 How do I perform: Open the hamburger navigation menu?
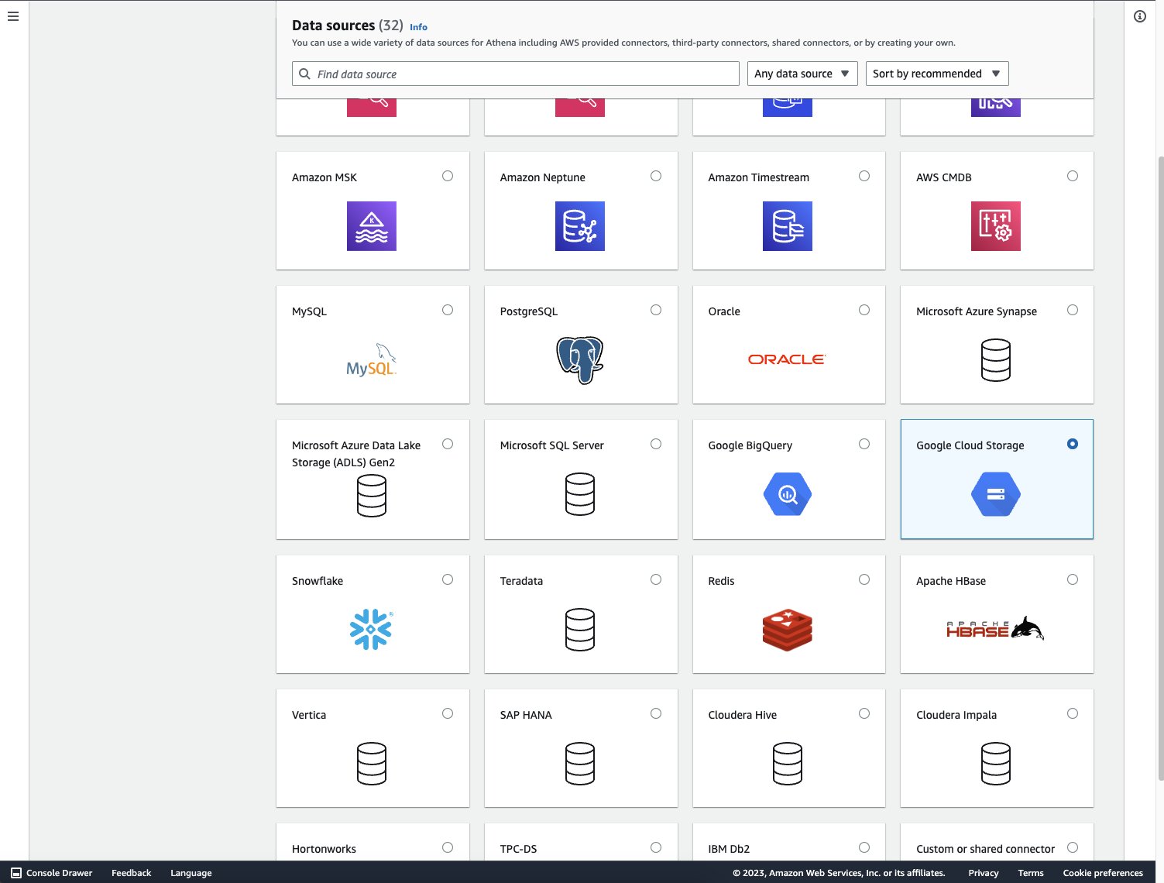coord(13,16)
